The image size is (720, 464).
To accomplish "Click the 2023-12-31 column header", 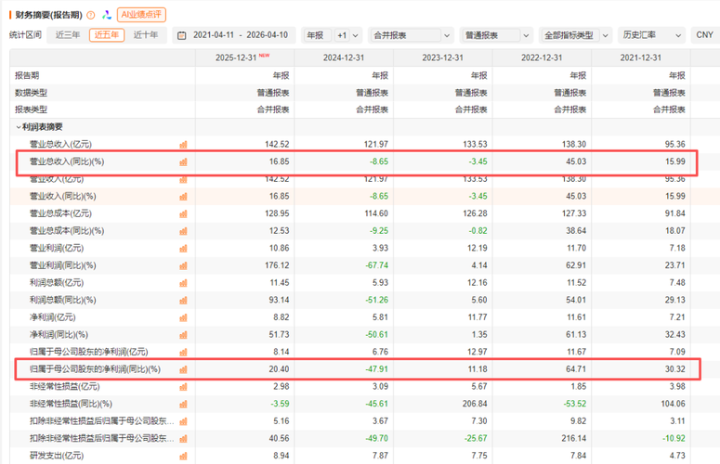I will [442, 58].
